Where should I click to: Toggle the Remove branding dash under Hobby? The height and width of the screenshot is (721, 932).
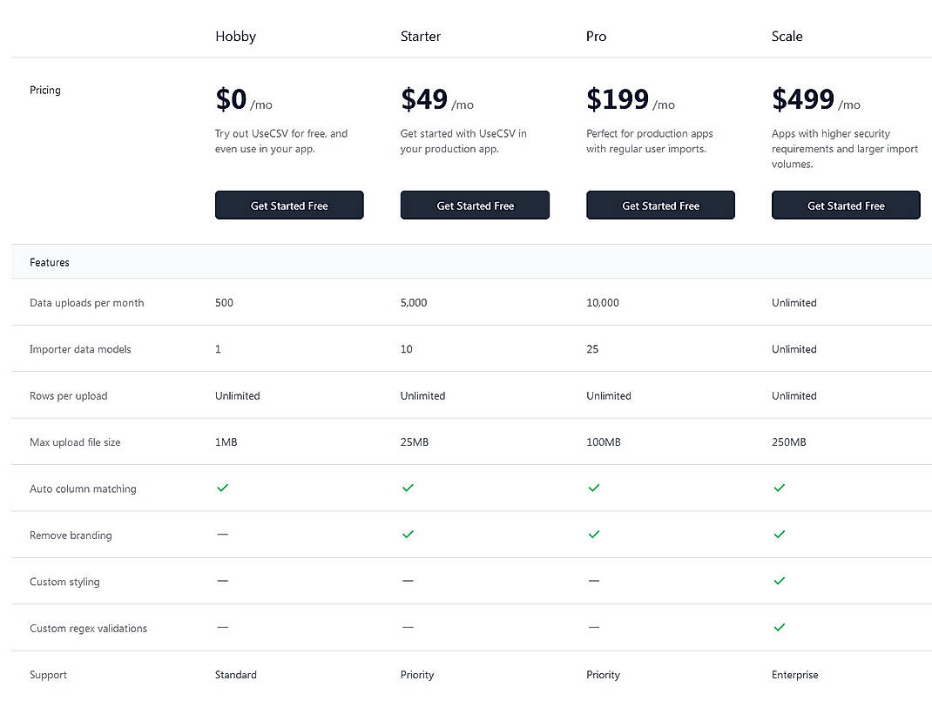pos(222,535)
